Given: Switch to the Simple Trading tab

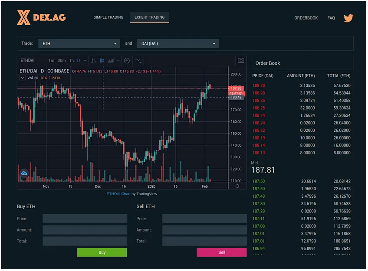Looking at the screenshot, I should [x=108, y=17].
